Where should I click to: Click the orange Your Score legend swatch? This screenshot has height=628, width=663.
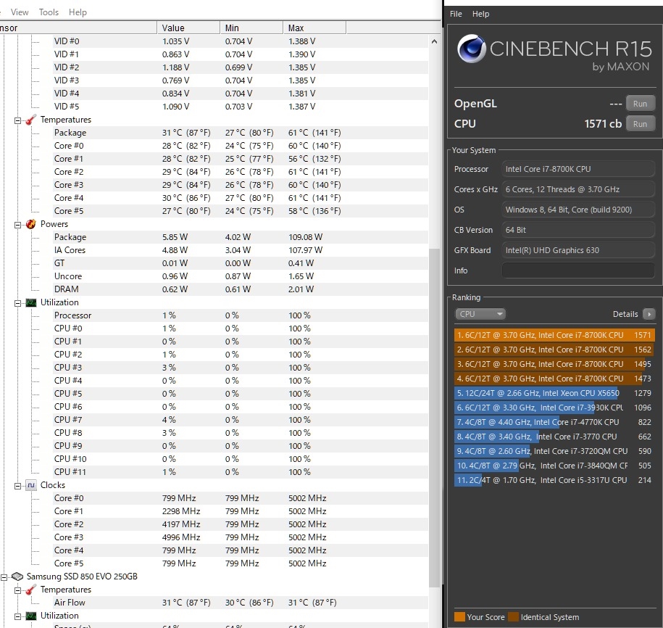[x=459, y=617]
